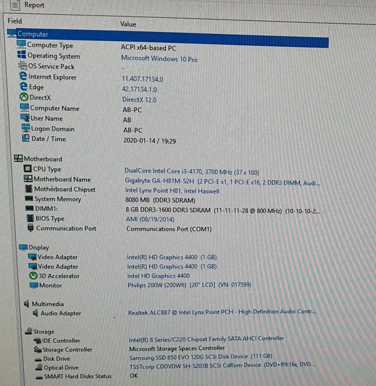Click the Display section monitor icon
This screenshot has width=376, height=386.
(x=23, y=247)
